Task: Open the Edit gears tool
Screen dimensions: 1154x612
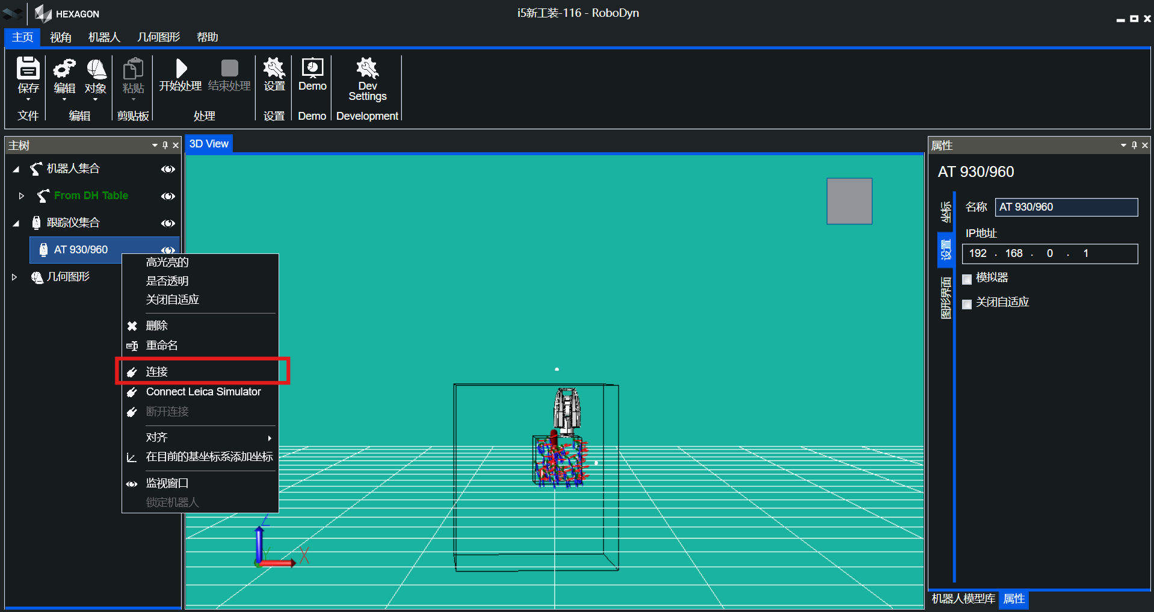Action: pyautogui.click(x=64, y=69)
